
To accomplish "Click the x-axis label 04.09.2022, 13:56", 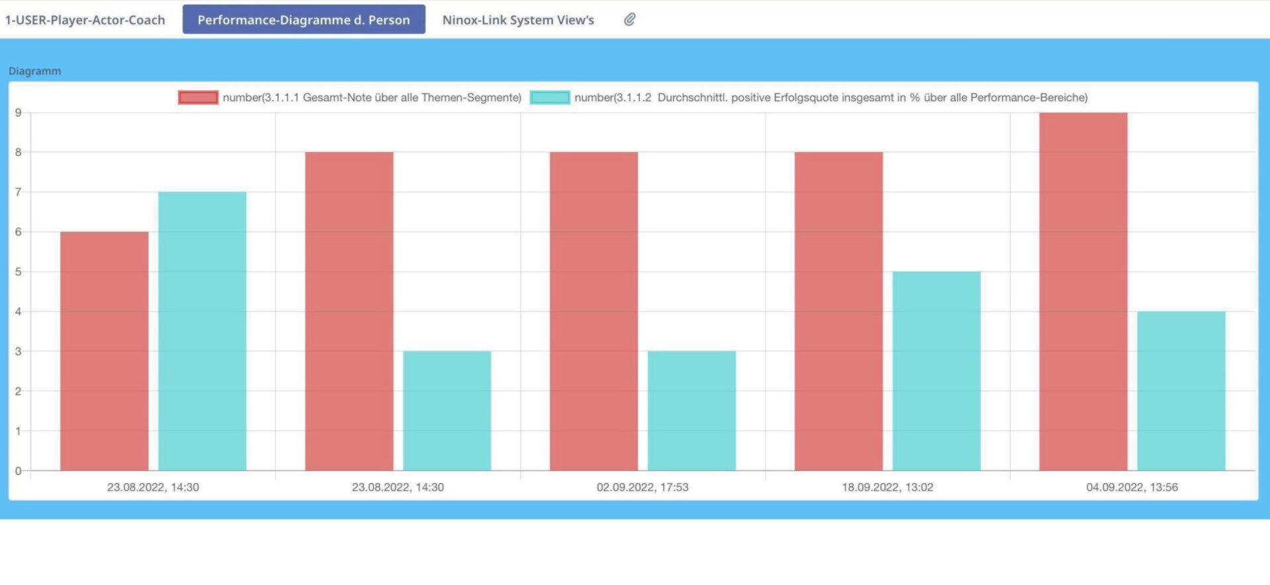I will [1132, 487].
